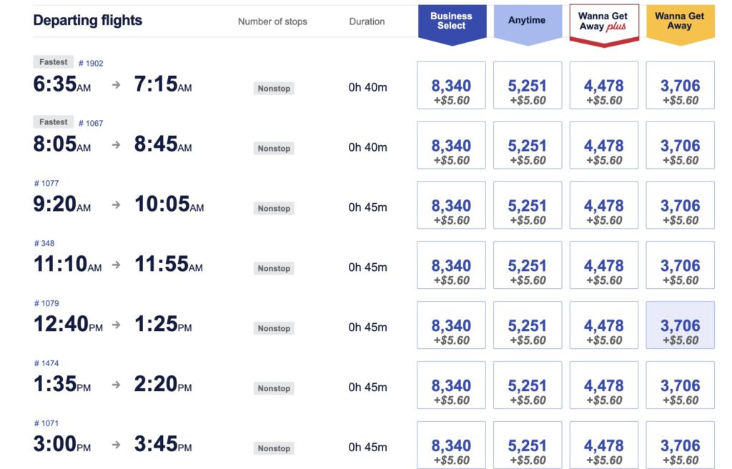Open flight number 1067 details link
This screenshot has width=732, height=469.
coord(90,124)
